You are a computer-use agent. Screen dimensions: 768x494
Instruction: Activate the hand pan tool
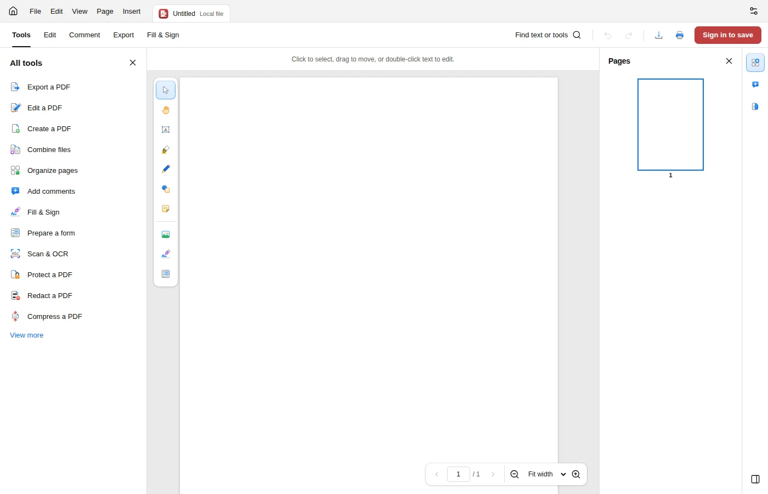click(166, 110)
